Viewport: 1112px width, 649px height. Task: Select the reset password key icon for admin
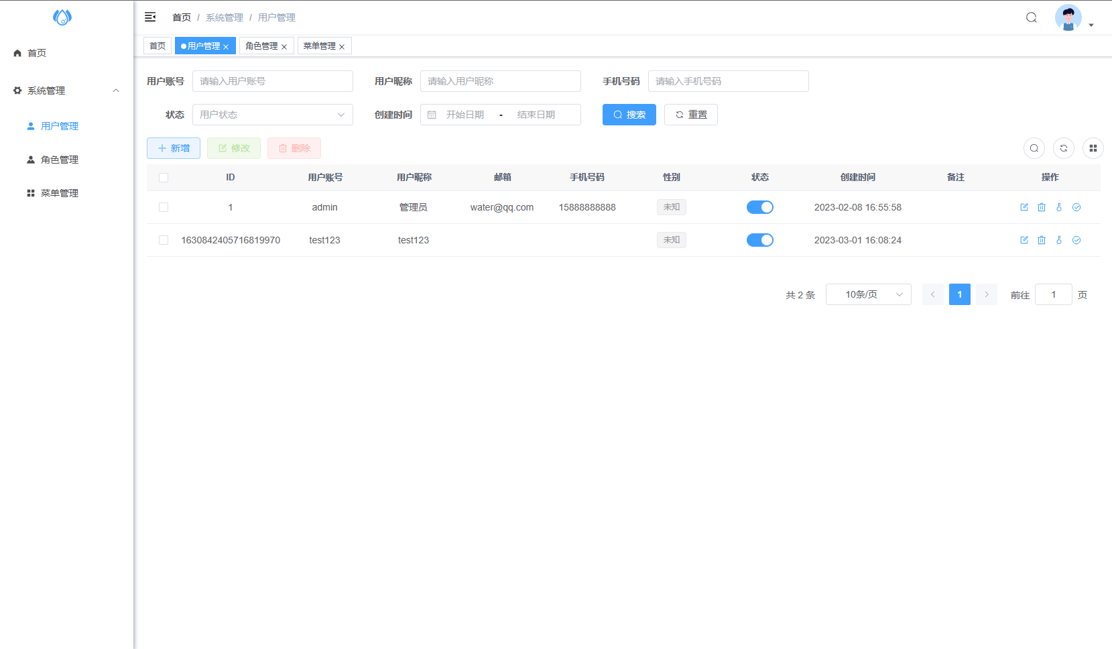[1059, 207]
